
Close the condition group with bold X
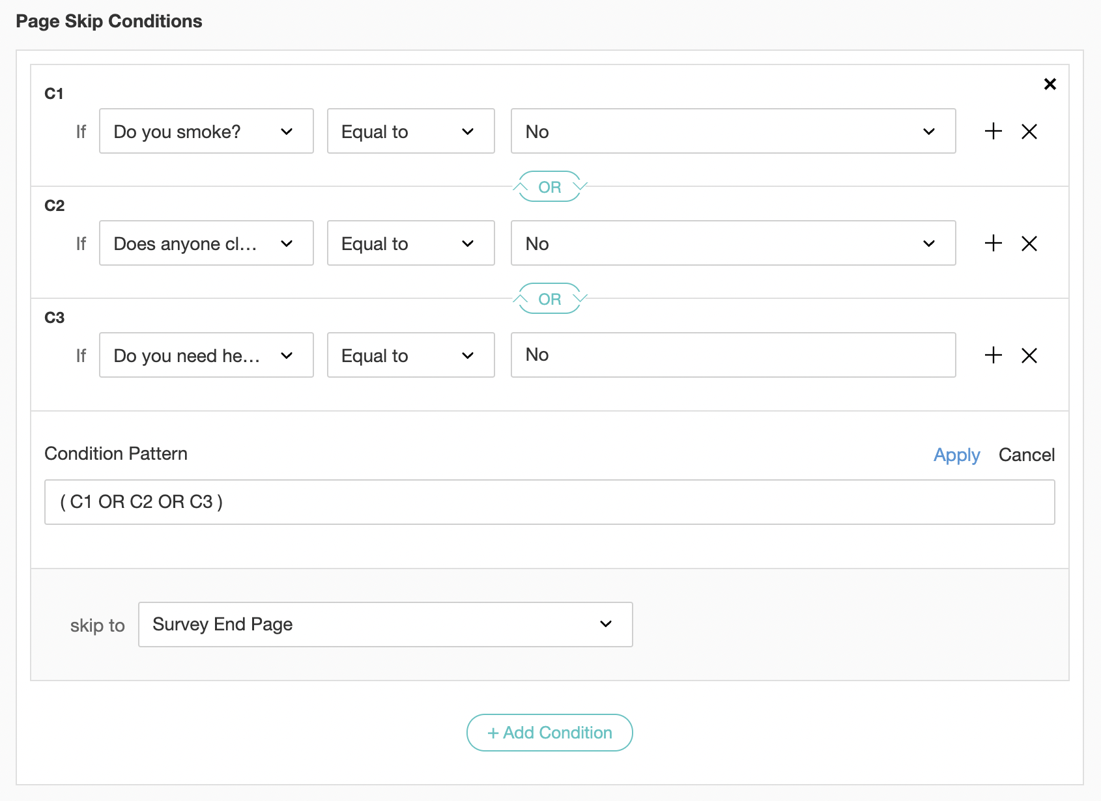[1050, 84]
